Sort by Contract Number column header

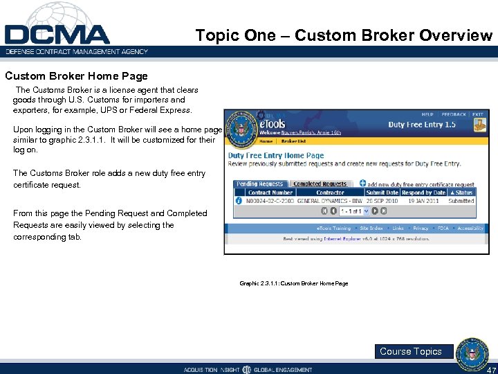[270, 193]
